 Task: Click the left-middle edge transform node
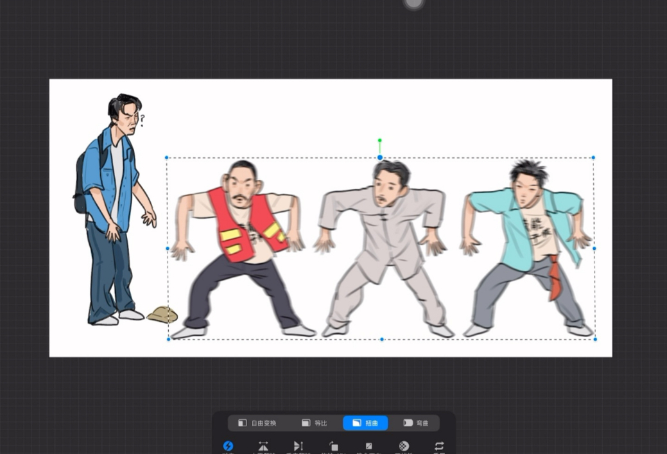(168, 249)
